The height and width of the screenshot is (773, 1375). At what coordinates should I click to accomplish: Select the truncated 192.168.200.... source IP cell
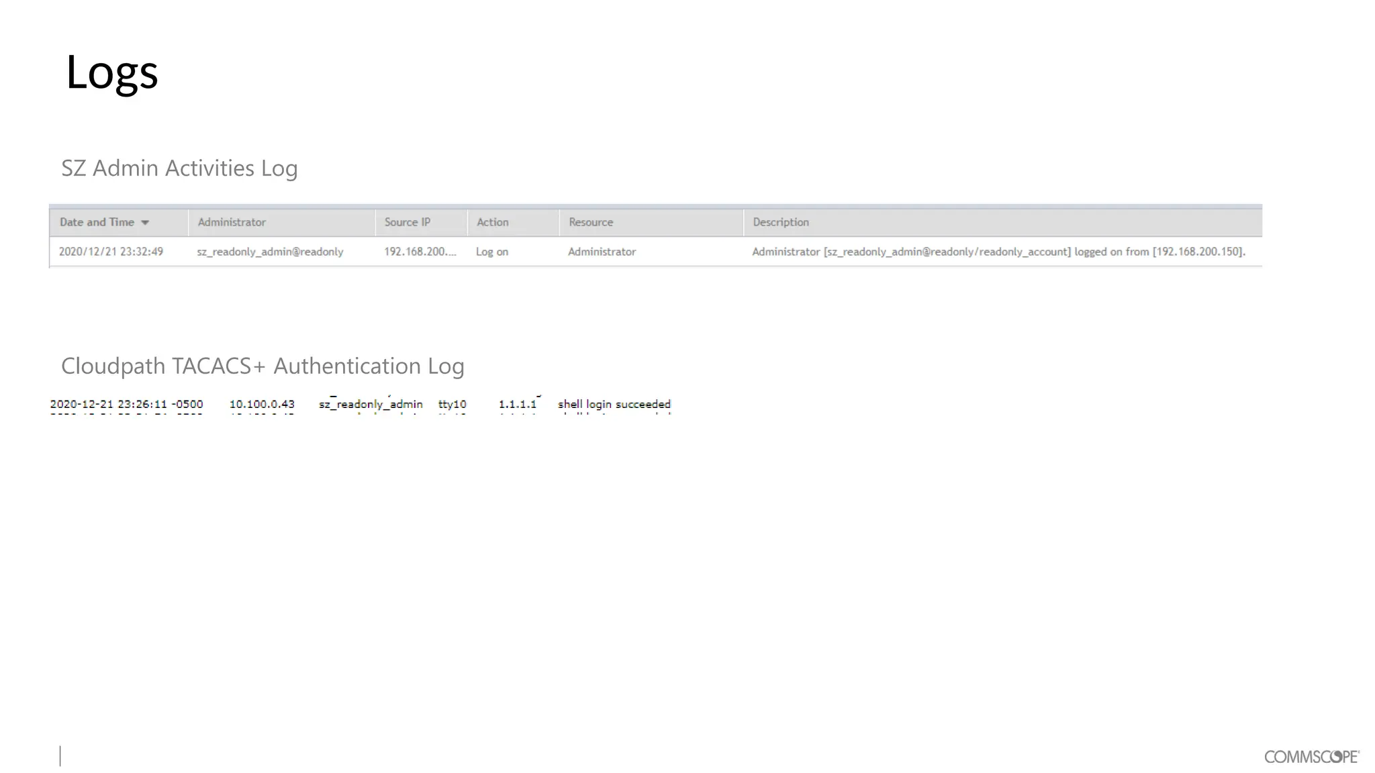pyautogui.click(x=420, y=252)
